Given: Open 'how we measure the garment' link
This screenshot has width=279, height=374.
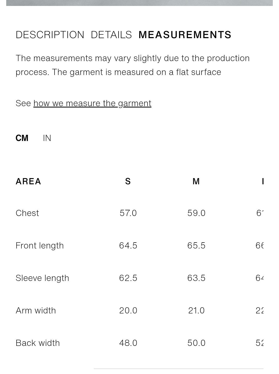Looking at the screenshot, I should point(92,103).
